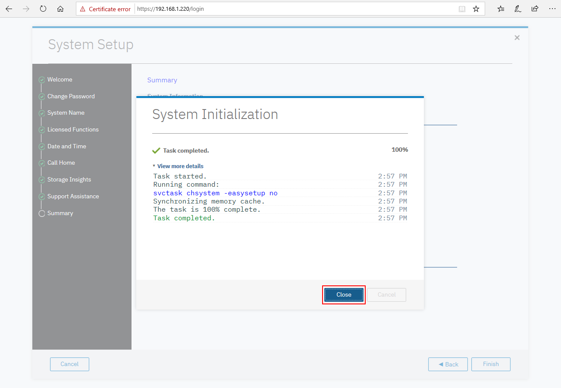Select the Date and Time step
The image size is (561, 388).
pos(67,146)
